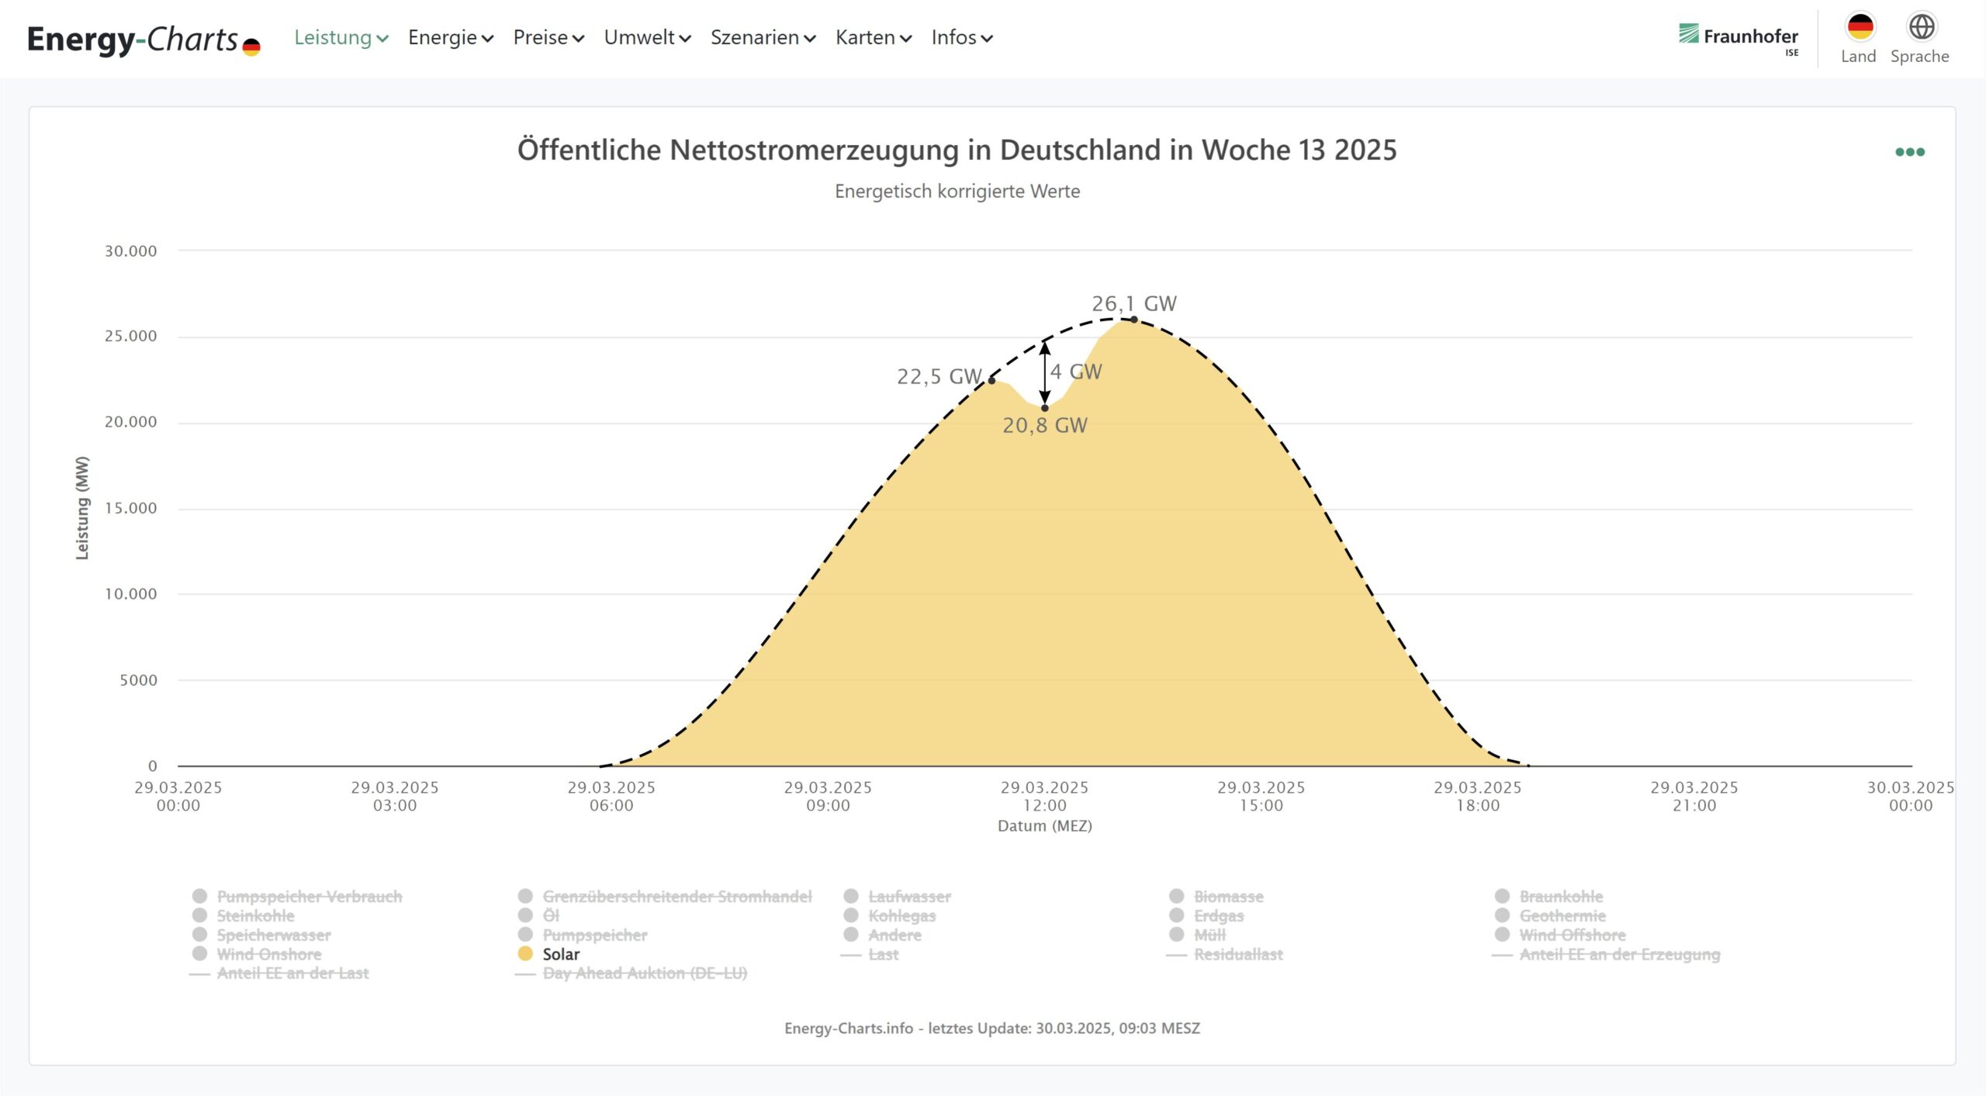This screenshot has height=1096, width=1986.
Task: Show the Last line in legend
Action: 883,955
